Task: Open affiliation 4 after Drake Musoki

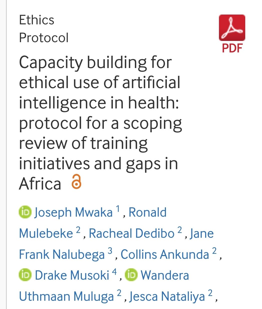Action: click(114, 272)
